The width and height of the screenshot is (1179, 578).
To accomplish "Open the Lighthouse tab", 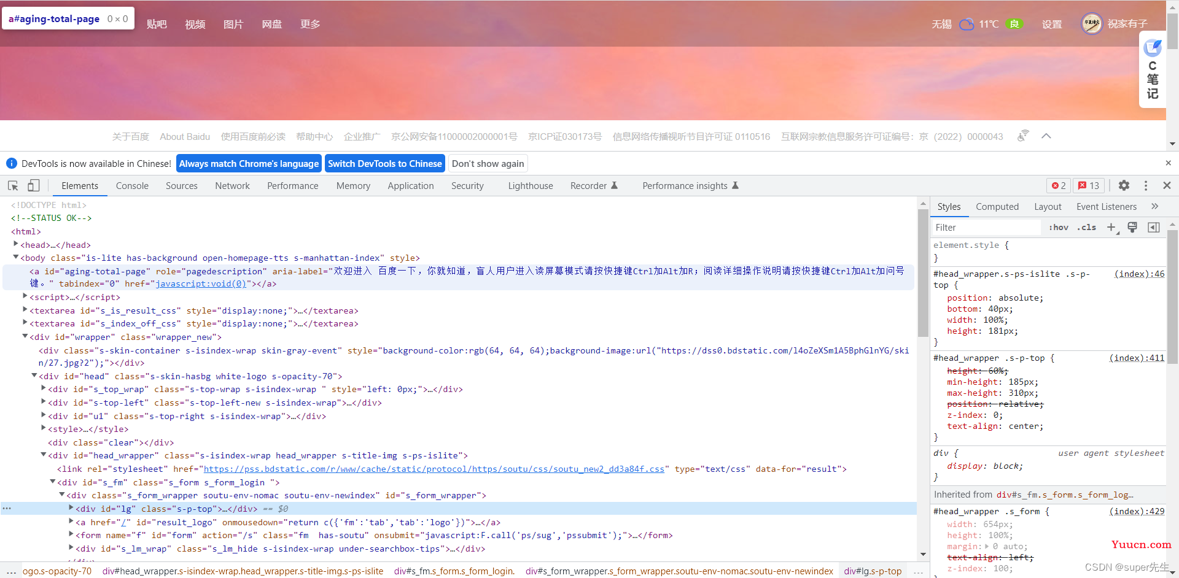I will coord(531,186).
